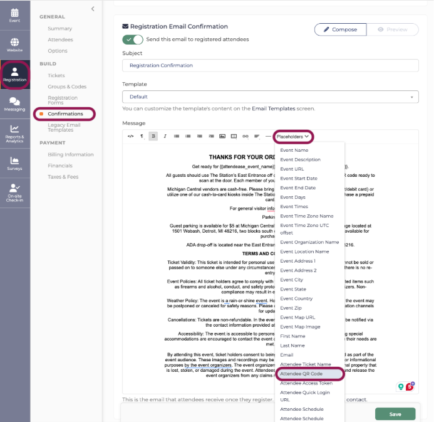This screenshot has height=422, width=434.
Task: Click the Save button
Action: 395,414
